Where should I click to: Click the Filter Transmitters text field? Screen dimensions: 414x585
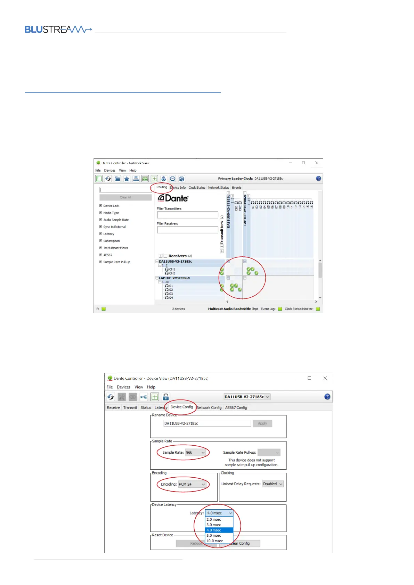pyautogui.click(x=187, y=215)
